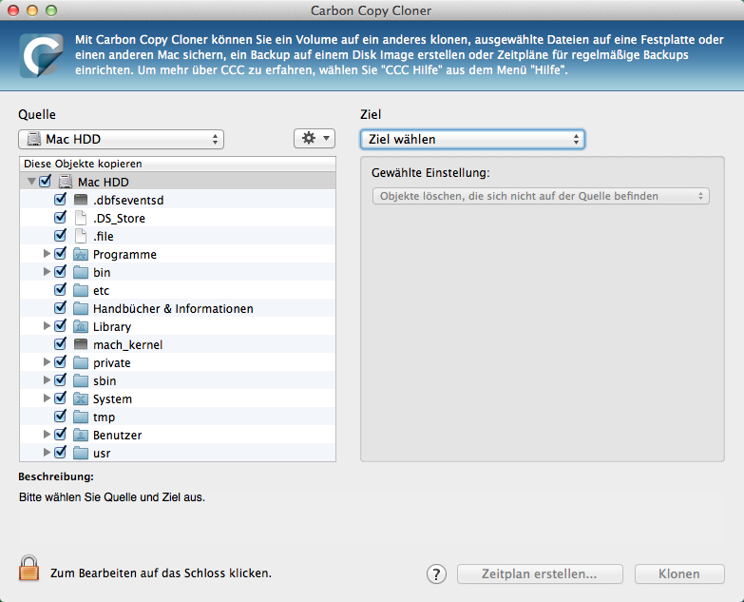Uncheck the System checkbox
The height and width of the screenshot is (602, 744).
(60, 398)
